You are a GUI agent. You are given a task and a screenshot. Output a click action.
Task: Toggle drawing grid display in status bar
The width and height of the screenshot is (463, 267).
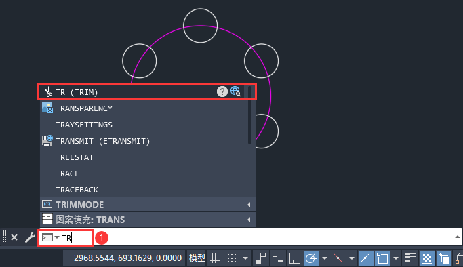215,258
